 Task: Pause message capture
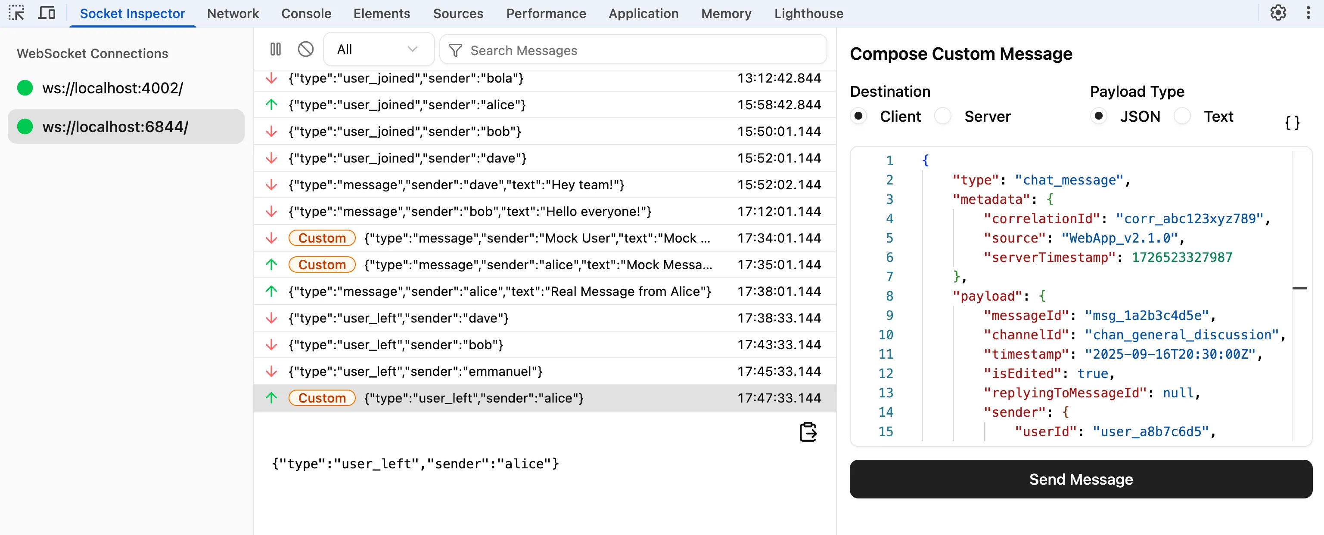point(276,49)
